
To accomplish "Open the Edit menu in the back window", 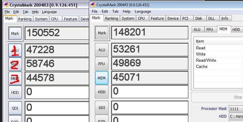I will coord(16,12).
